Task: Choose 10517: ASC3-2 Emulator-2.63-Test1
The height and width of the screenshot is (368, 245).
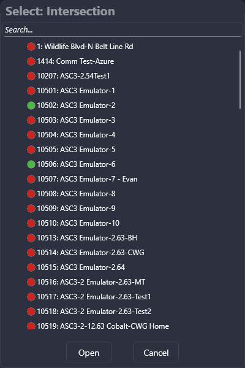Action: tap(94, 297)
